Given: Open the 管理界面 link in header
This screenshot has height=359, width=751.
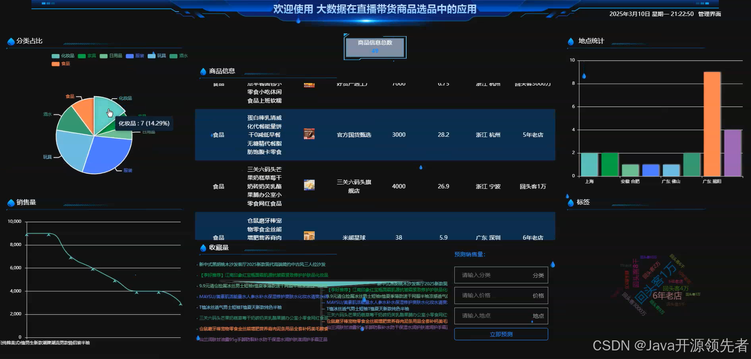Looking at the screenshot, I should click(x=709, y=14).
